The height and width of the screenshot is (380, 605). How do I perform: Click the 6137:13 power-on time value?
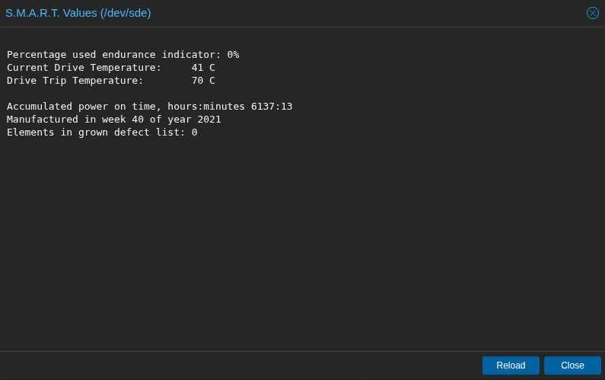272,107
